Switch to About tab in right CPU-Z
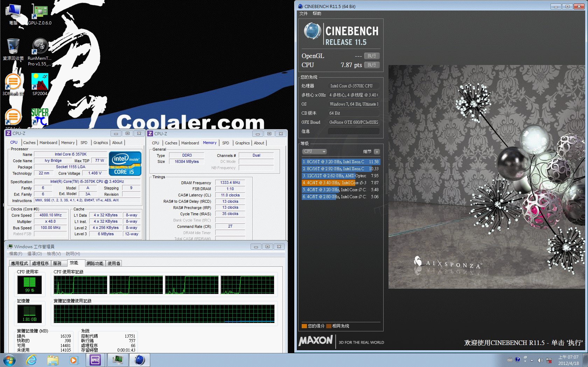Image resolution: width=588 pixels, height=367 pixels. point(259,143)
